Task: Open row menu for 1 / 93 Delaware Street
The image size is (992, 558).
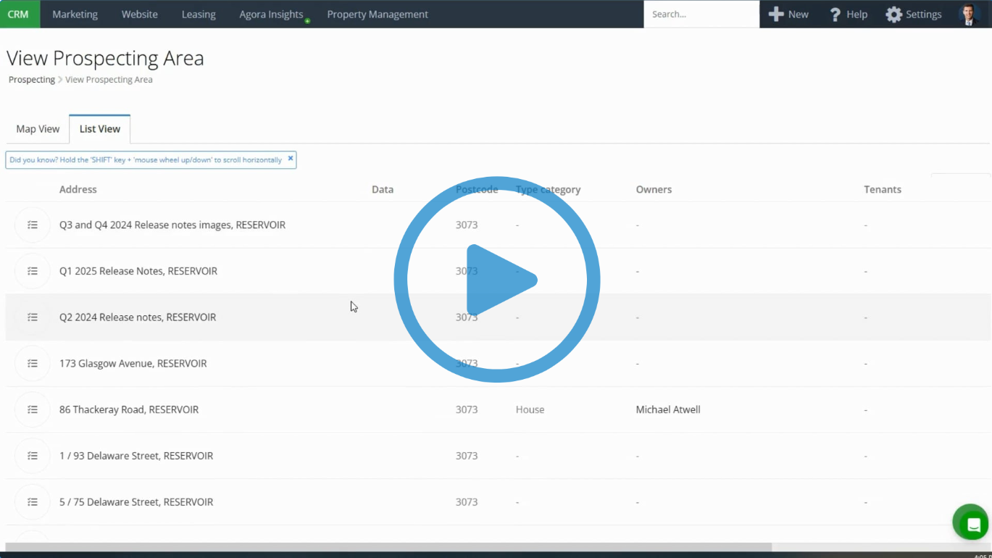Action: coord(33,456)
